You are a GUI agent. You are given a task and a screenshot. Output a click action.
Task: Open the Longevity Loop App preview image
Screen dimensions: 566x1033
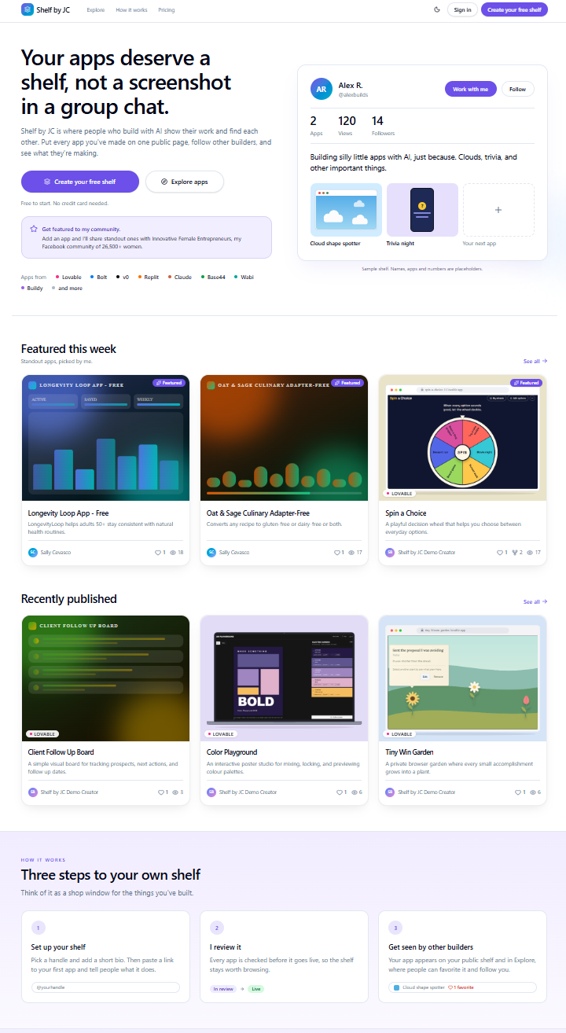point(105,438)
